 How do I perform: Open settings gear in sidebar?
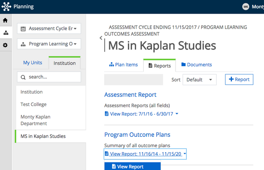5,45
